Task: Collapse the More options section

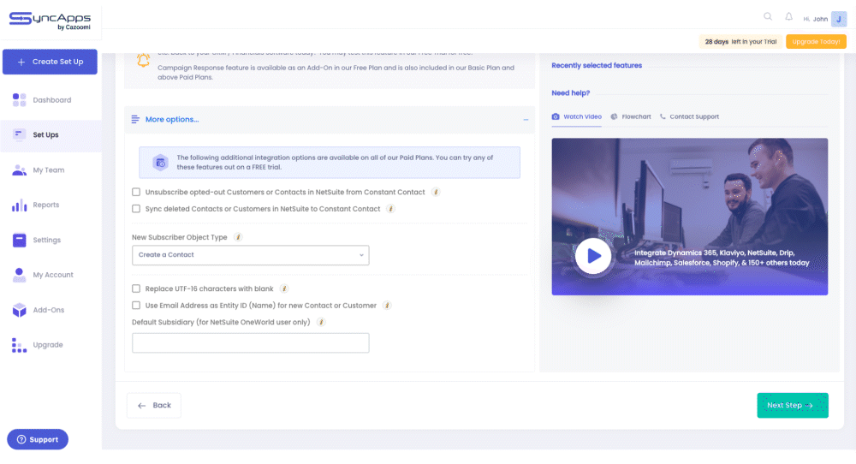Action: pos(526,120)
